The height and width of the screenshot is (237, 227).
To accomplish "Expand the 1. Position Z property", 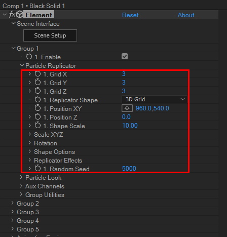I will click(x=30, y=117).
